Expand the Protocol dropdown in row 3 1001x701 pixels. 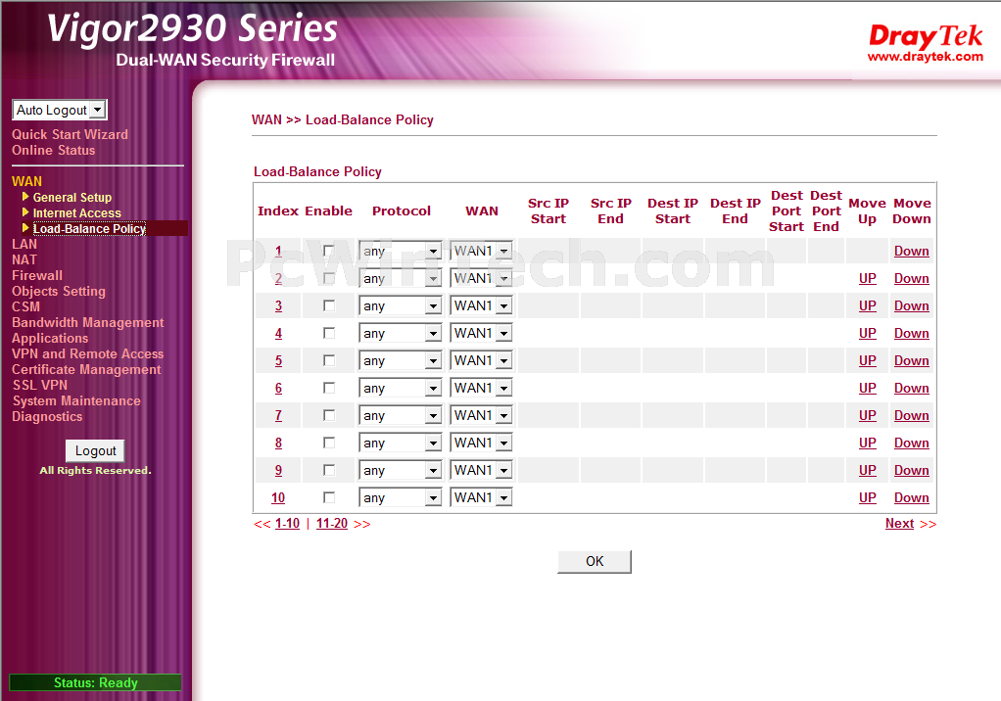[x=401, y=306]
